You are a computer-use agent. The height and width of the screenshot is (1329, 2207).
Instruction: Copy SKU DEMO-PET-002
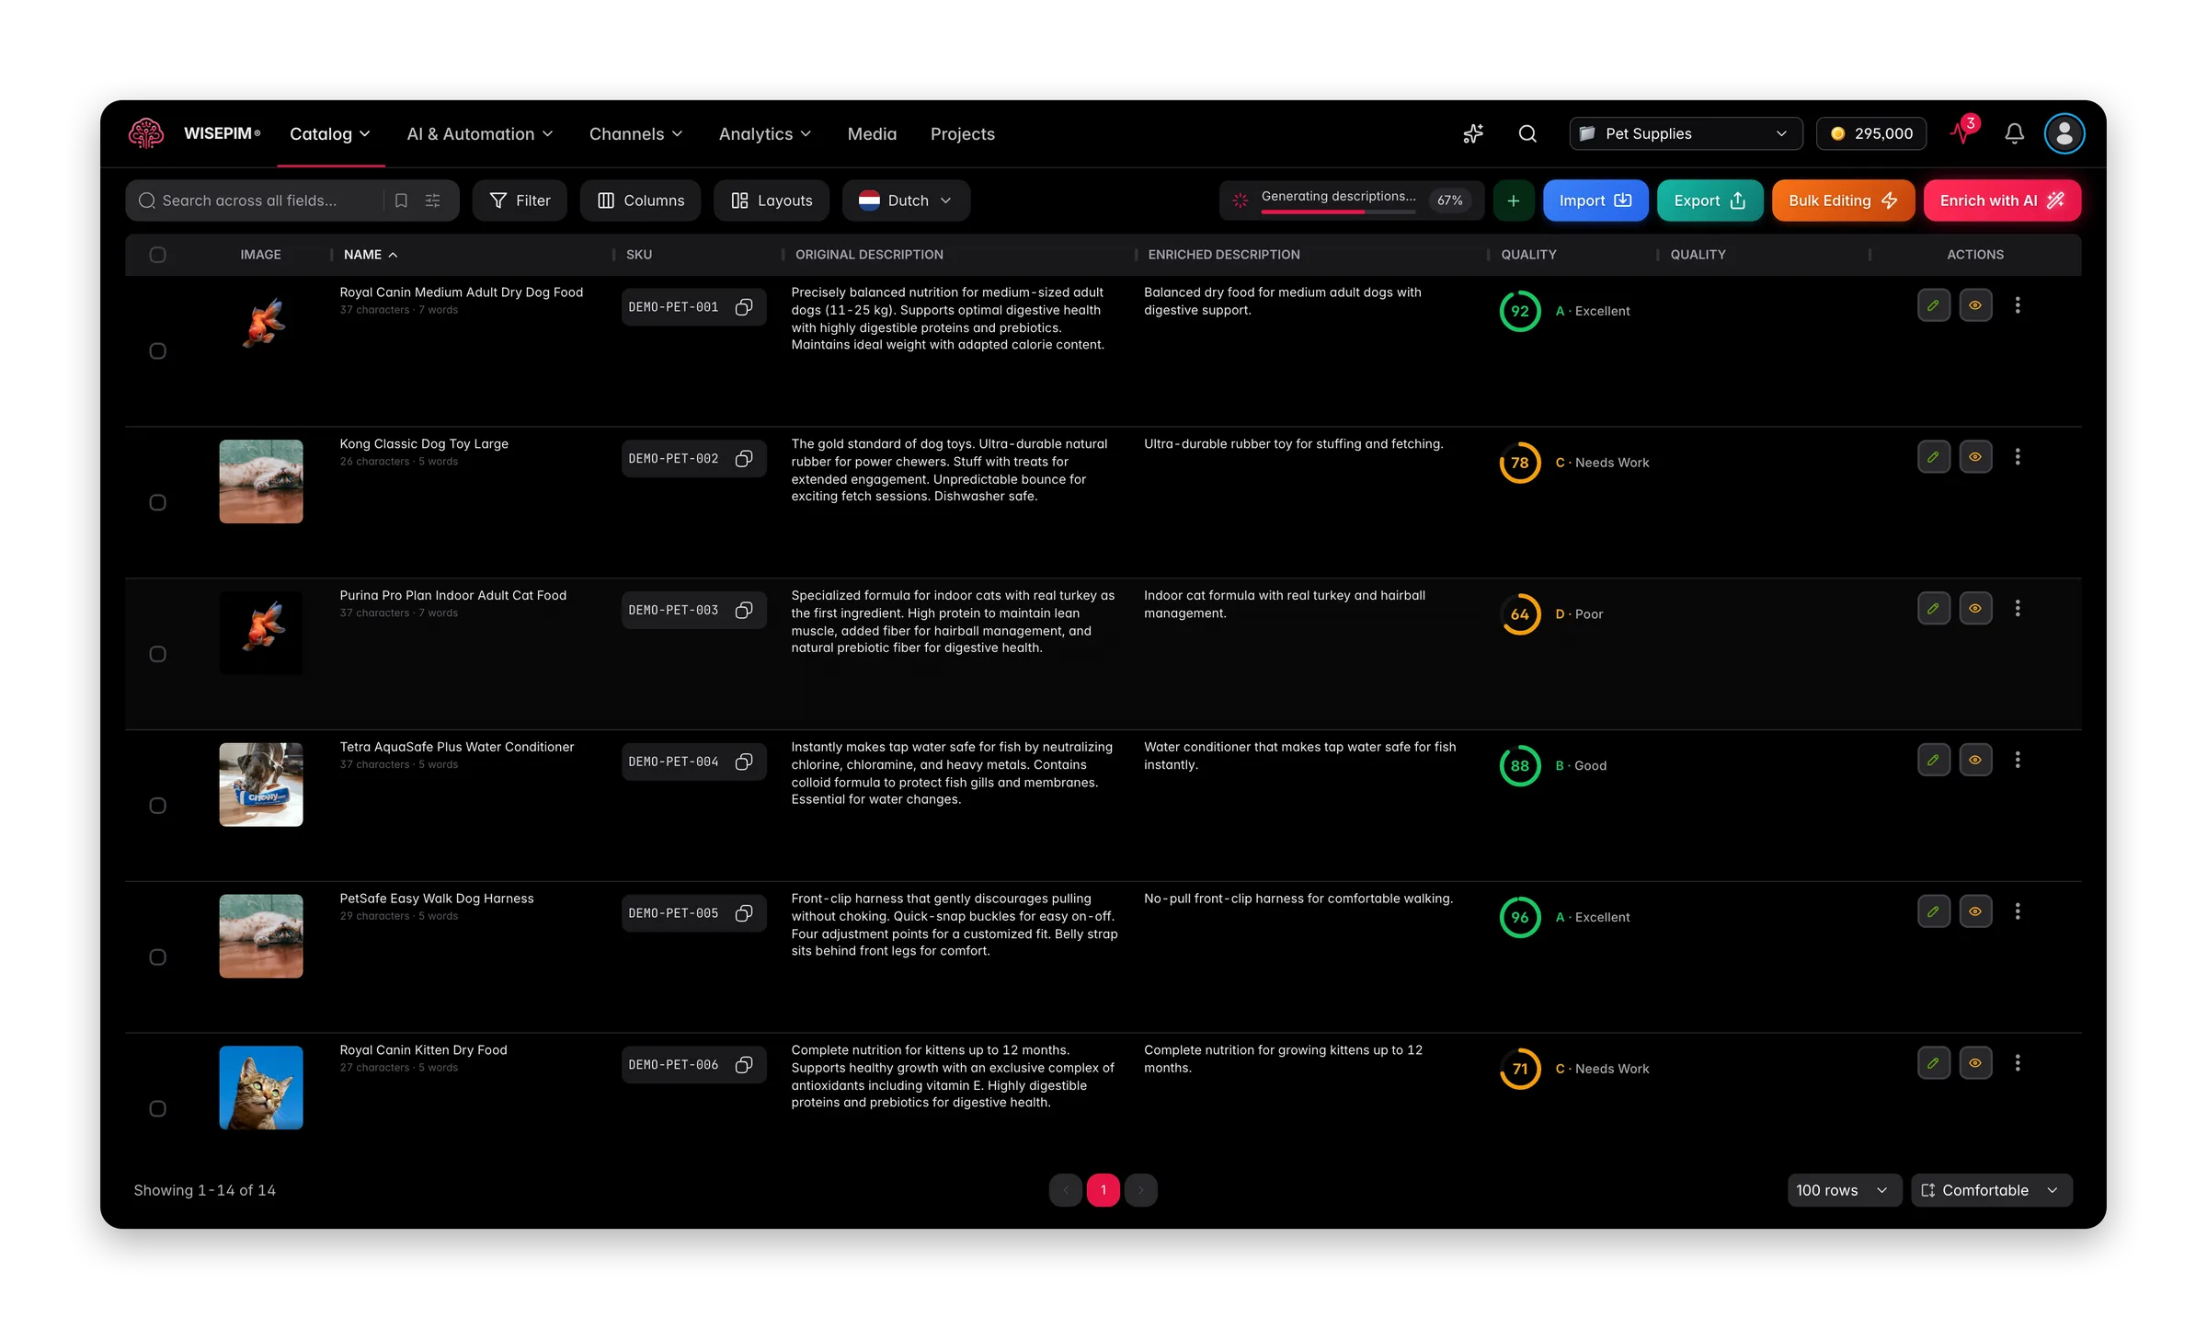click(x=744, y=459)
